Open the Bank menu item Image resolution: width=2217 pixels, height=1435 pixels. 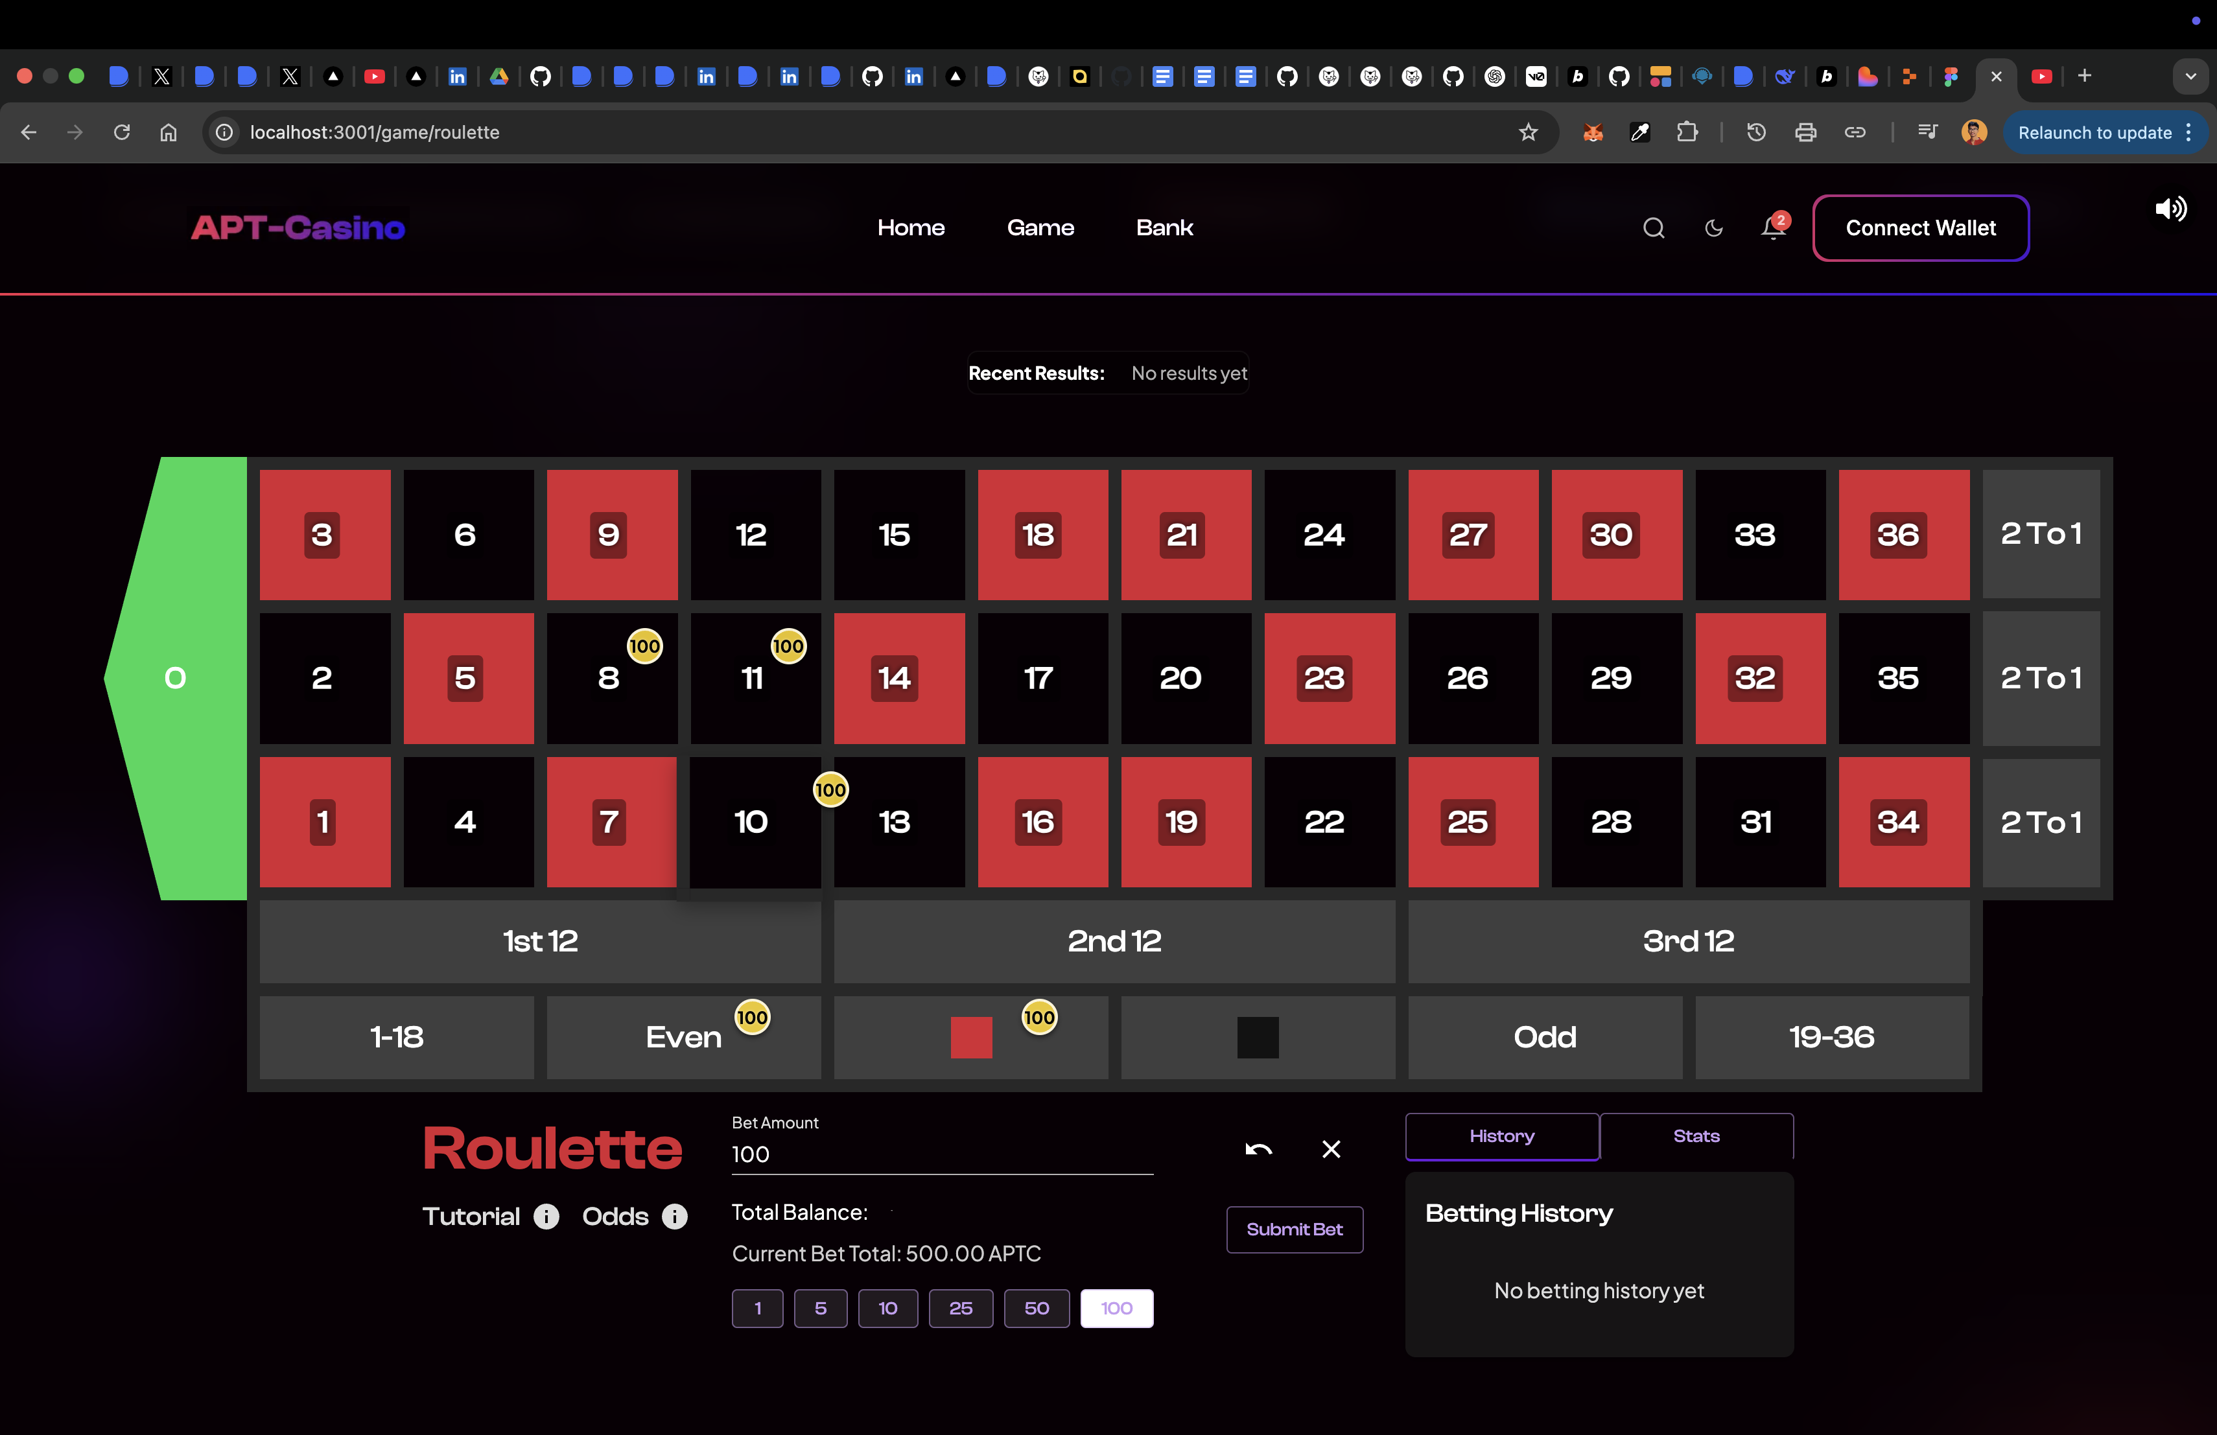[x=1164, y=228]
